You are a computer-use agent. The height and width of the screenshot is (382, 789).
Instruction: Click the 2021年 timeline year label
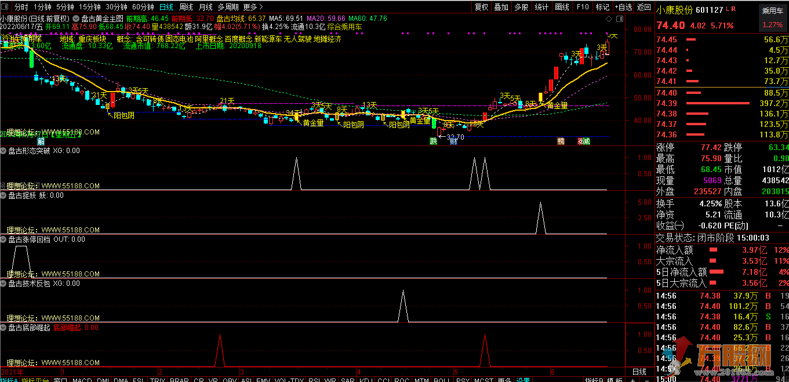coord(11,372)
